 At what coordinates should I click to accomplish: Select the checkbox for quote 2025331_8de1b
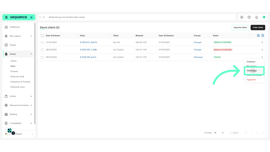(42, 42)
